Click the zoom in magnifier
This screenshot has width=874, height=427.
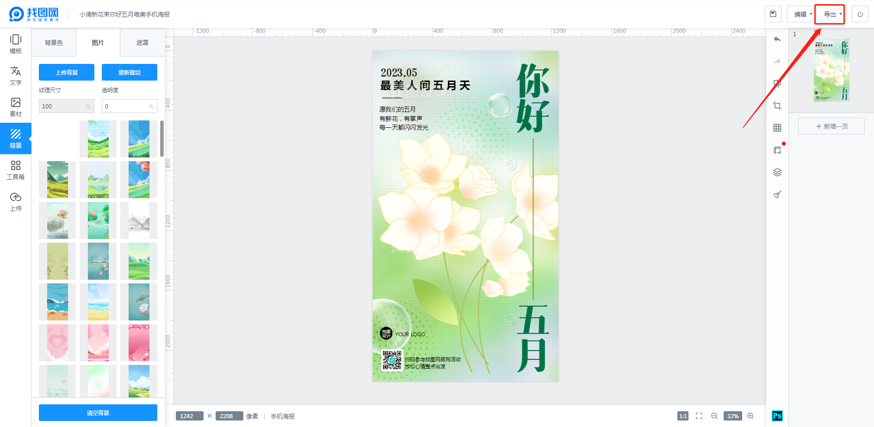(750, 416)
